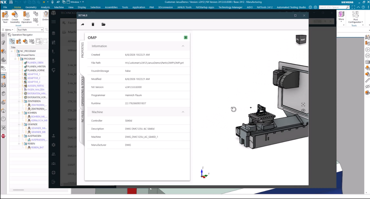Collapse the AUSFRAESEN group
This screenshot has height=199, width=370.
19,136
